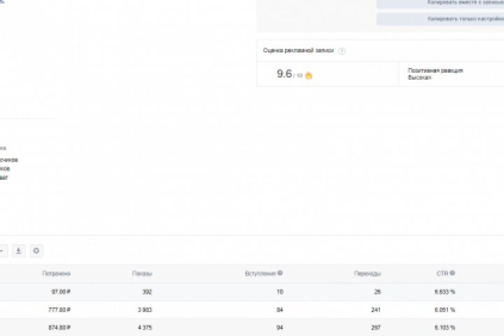Select the 97.00 ₽ spent cell
This screenshot has height=336, width=504.
tap(61, 292)
